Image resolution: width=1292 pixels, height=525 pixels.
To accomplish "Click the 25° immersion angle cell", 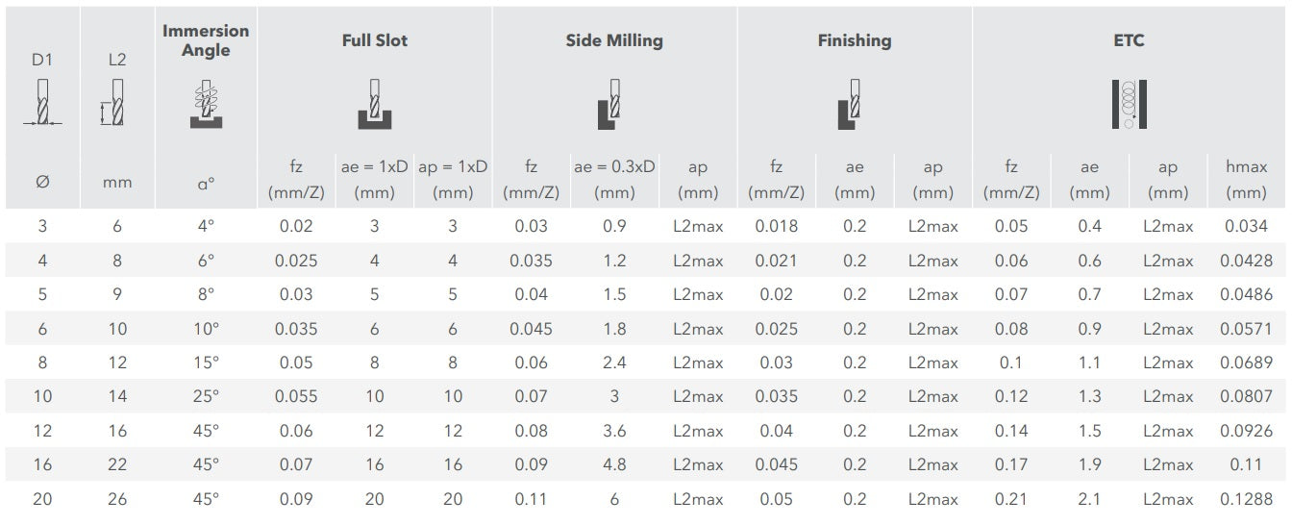I will click(x=206, y=396).
